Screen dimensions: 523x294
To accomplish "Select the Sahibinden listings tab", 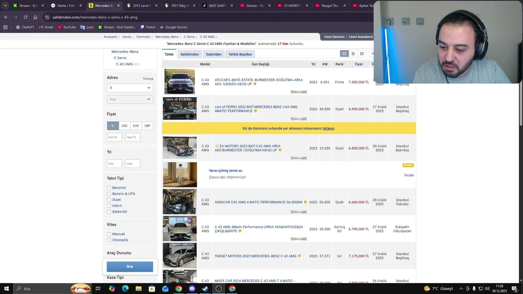I will pyautogui.click(x=190, y=54).
